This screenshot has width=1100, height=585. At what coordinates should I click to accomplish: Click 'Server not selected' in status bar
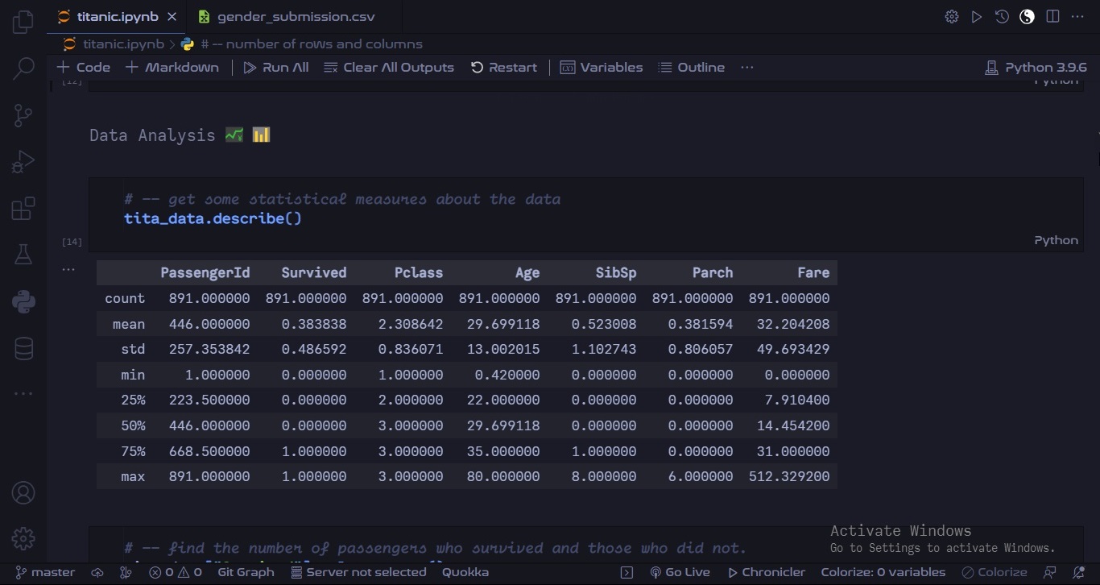tap(358, 572)
